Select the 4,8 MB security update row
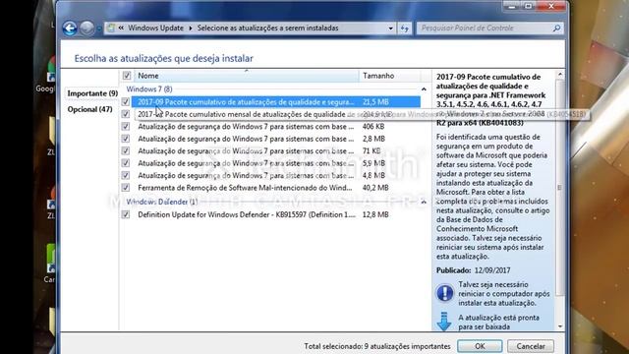The width and height of the screenshot is (629, 354). (276, 175)
